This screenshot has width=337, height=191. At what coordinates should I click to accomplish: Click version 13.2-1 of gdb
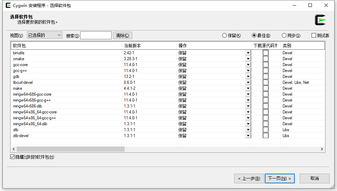129,77
